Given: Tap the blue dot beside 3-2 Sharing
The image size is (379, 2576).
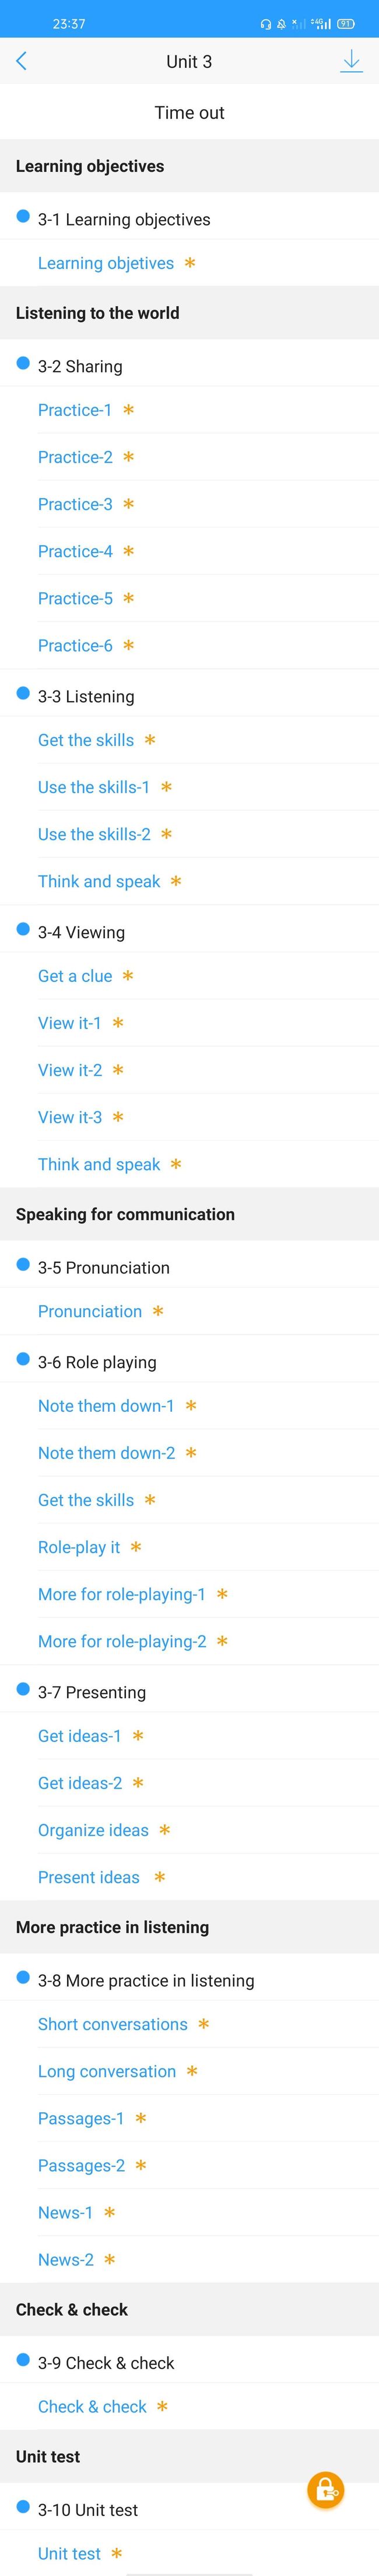Looking at the screenshot, I should [23, 364].
